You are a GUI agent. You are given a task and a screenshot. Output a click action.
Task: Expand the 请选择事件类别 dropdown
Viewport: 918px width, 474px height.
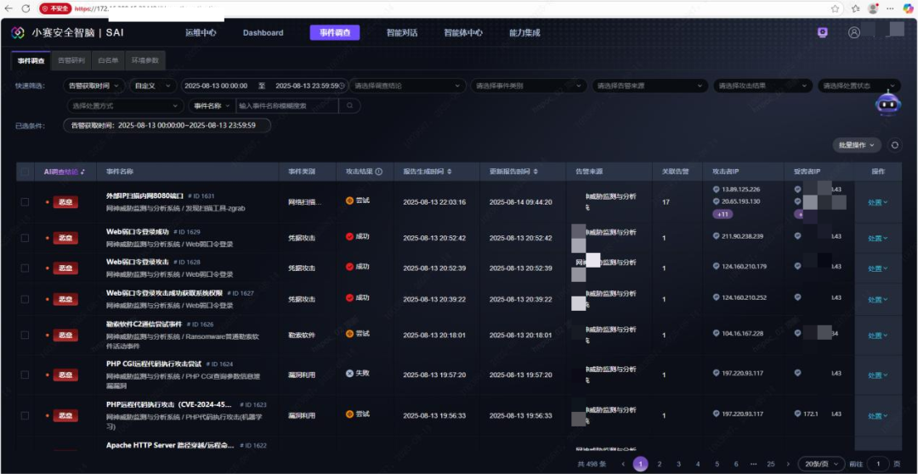pyautogui.click(x=529, y=86)
